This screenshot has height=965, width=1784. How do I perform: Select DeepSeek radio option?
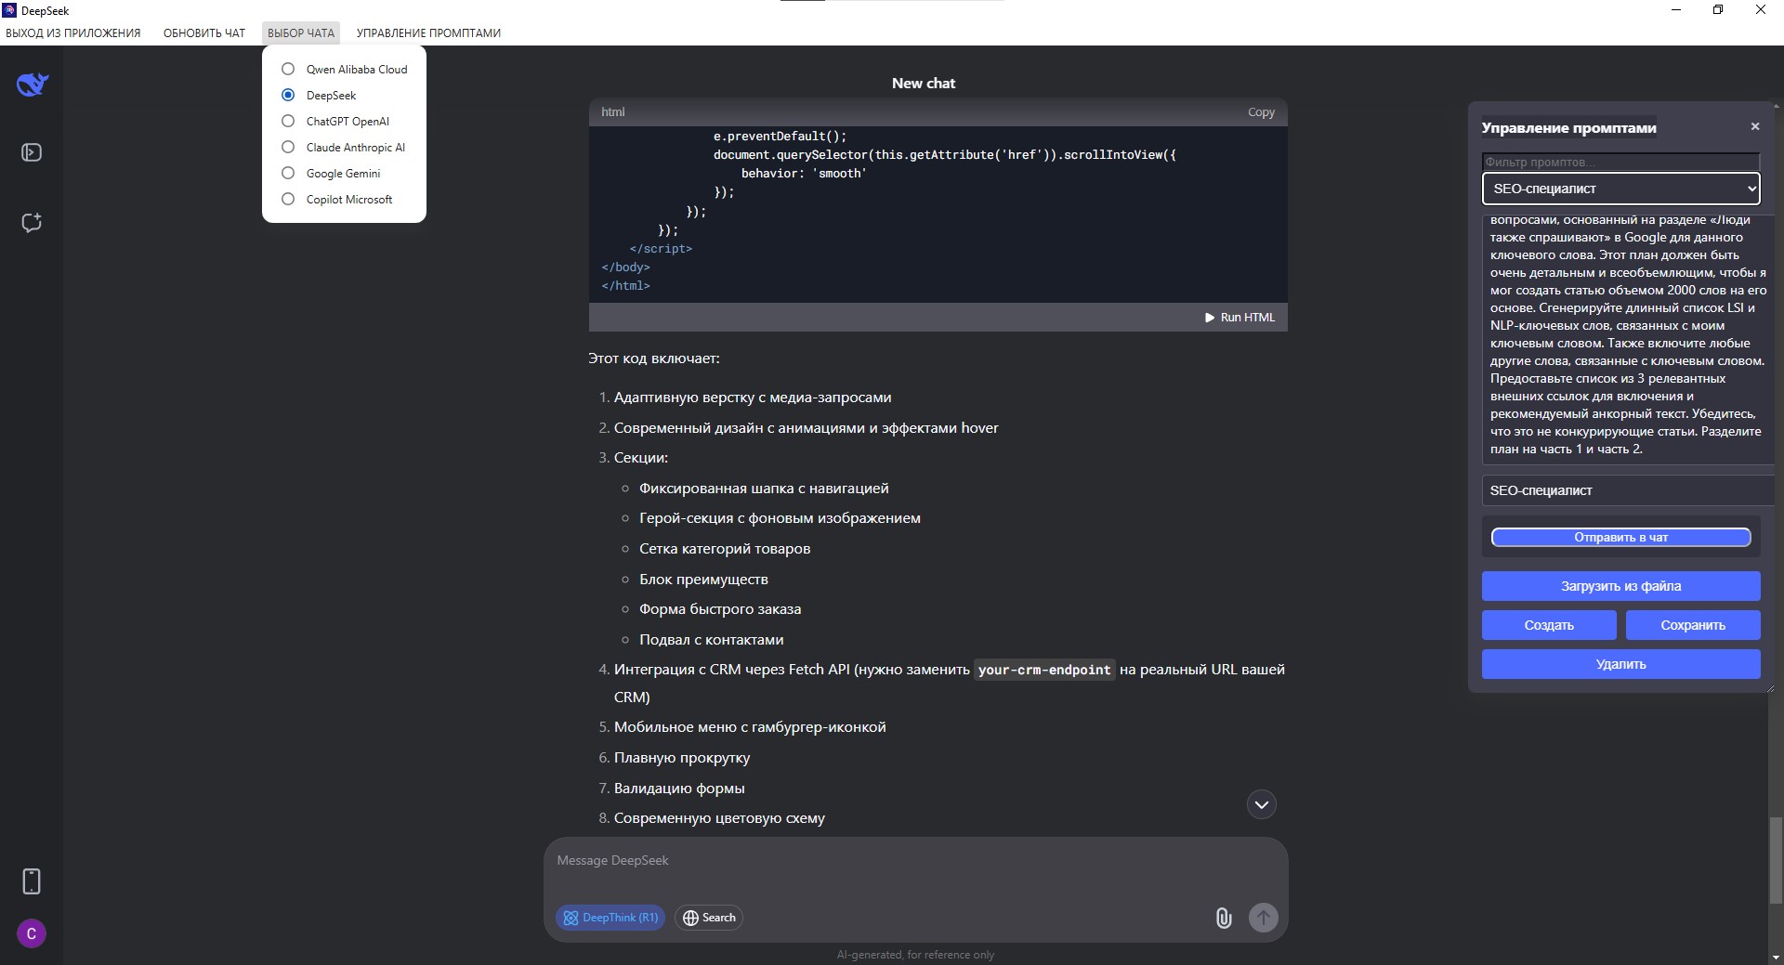point(288,95)
